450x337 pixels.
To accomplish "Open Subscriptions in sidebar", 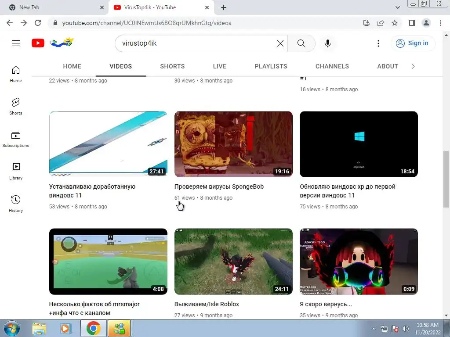I will tap(16, 139).
